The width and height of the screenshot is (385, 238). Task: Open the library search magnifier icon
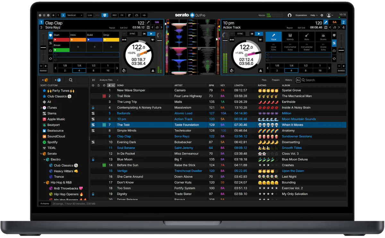71,80
